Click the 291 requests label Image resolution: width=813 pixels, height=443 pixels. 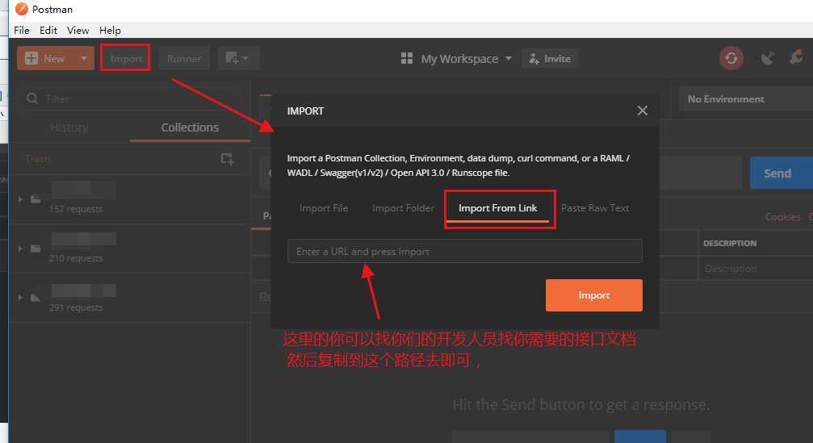[76, 307]
